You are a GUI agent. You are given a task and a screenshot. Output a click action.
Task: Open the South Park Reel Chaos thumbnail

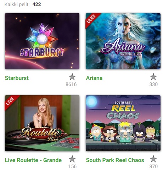tap(123, 123)
